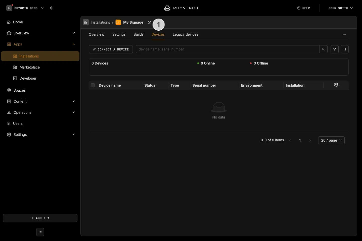Open the Help link
362x241 pixels.
[x=304, y=8]
